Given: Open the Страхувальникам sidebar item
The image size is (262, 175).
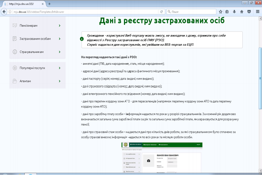Looking at the screenshot, I should coord(37,52).
